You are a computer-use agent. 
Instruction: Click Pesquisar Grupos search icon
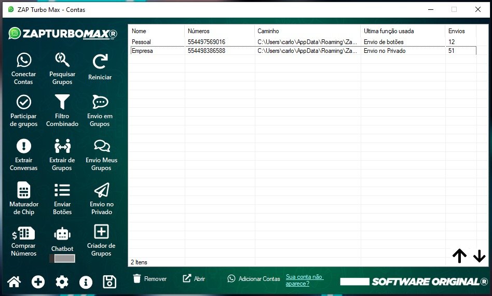pos(62,61)
